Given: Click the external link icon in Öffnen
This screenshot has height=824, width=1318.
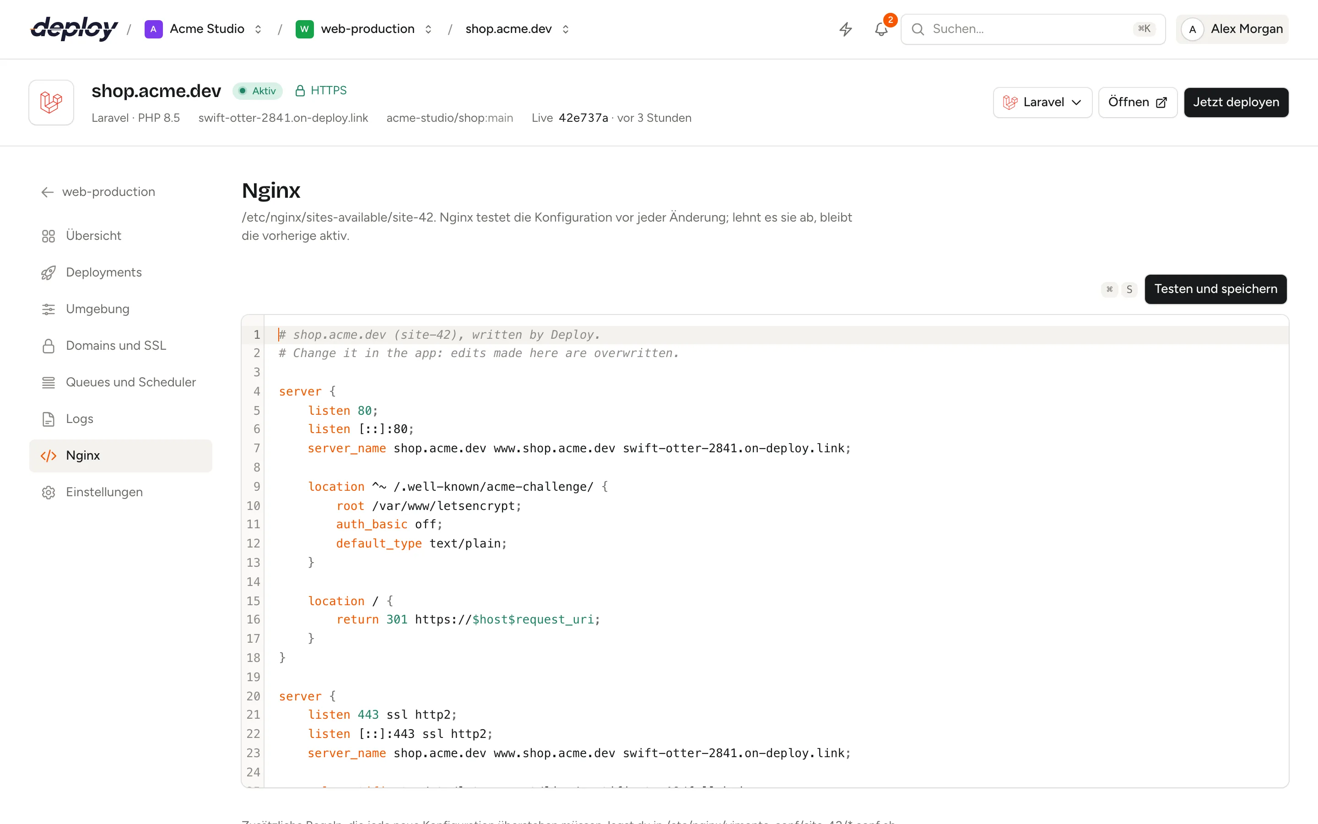Looking at the screenshot, I should [x=1161, y=103].
